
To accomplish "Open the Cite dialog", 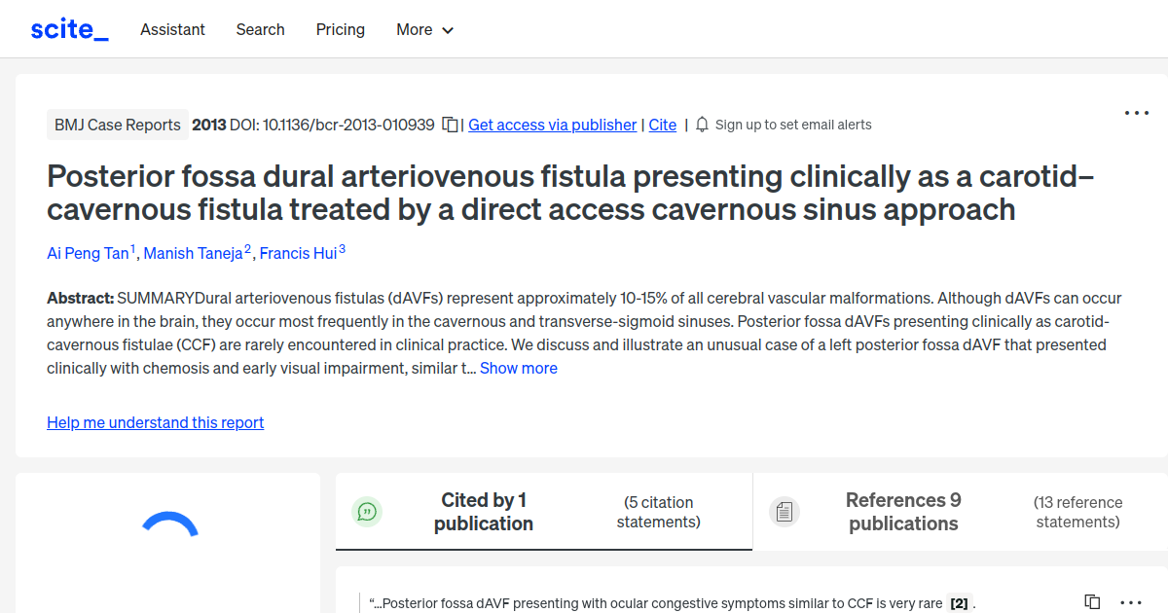I will click(x=662, y=125).
